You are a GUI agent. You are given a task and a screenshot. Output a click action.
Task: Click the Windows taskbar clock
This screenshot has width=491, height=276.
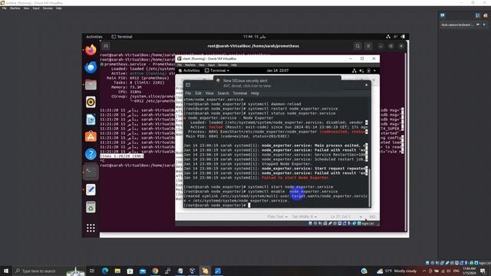(469, 271)
